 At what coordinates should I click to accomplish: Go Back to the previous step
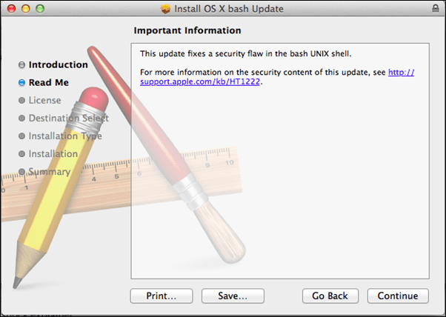click(x=330, y=296)
